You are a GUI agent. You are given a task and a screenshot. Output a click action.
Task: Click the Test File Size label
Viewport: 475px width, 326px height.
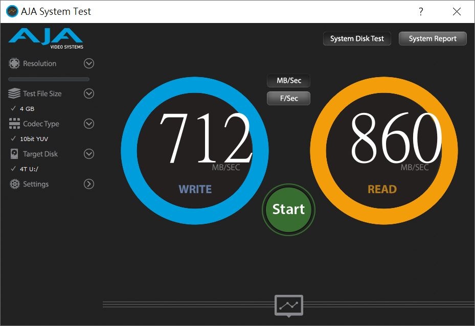tap(42, 94)
